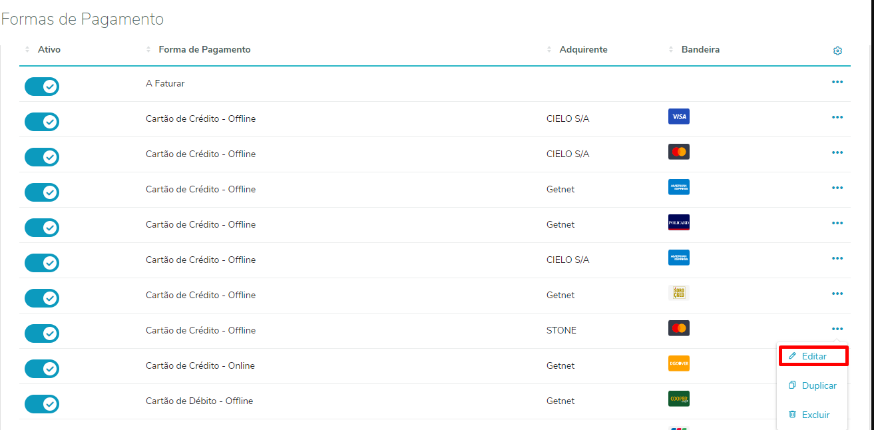Click the A Faturar payment form text
This screenshot has height=430, width=874.
[165, 84]
